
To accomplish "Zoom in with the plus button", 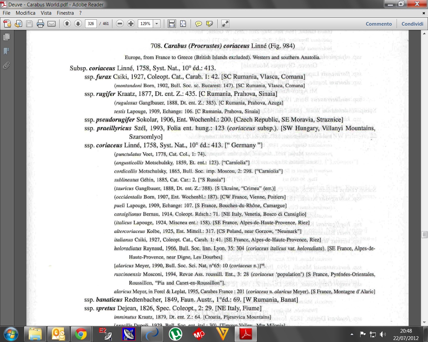I will pyautogui.click(x=131, y=24).
